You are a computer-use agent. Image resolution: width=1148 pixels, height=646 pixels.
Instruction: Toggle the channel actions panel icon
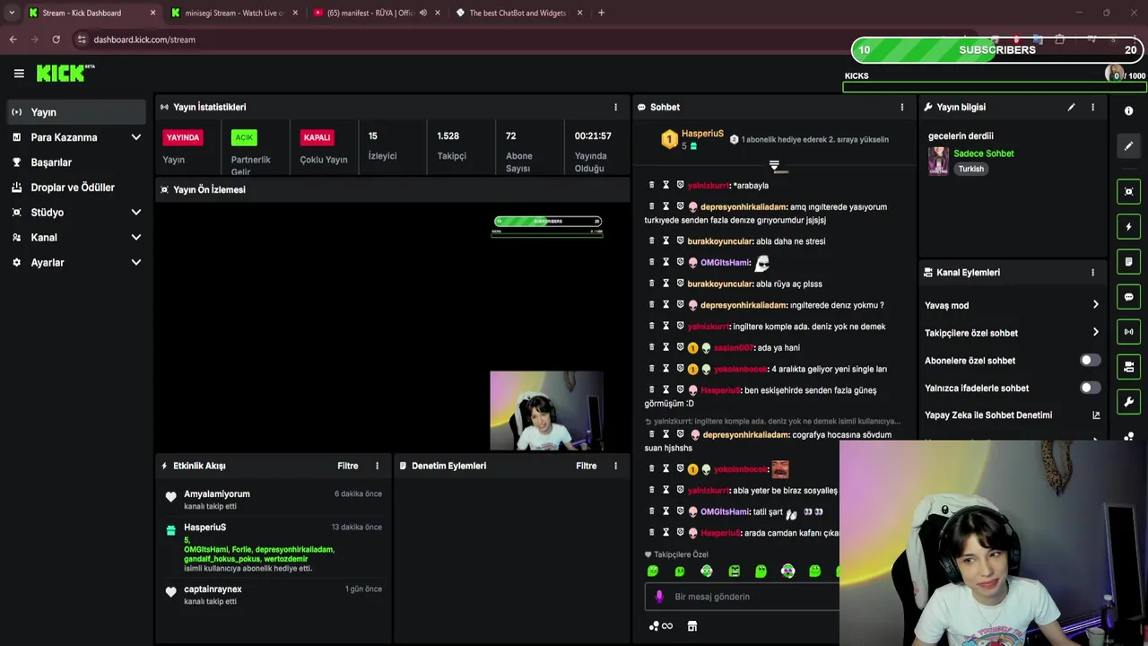coord(1128,367)
